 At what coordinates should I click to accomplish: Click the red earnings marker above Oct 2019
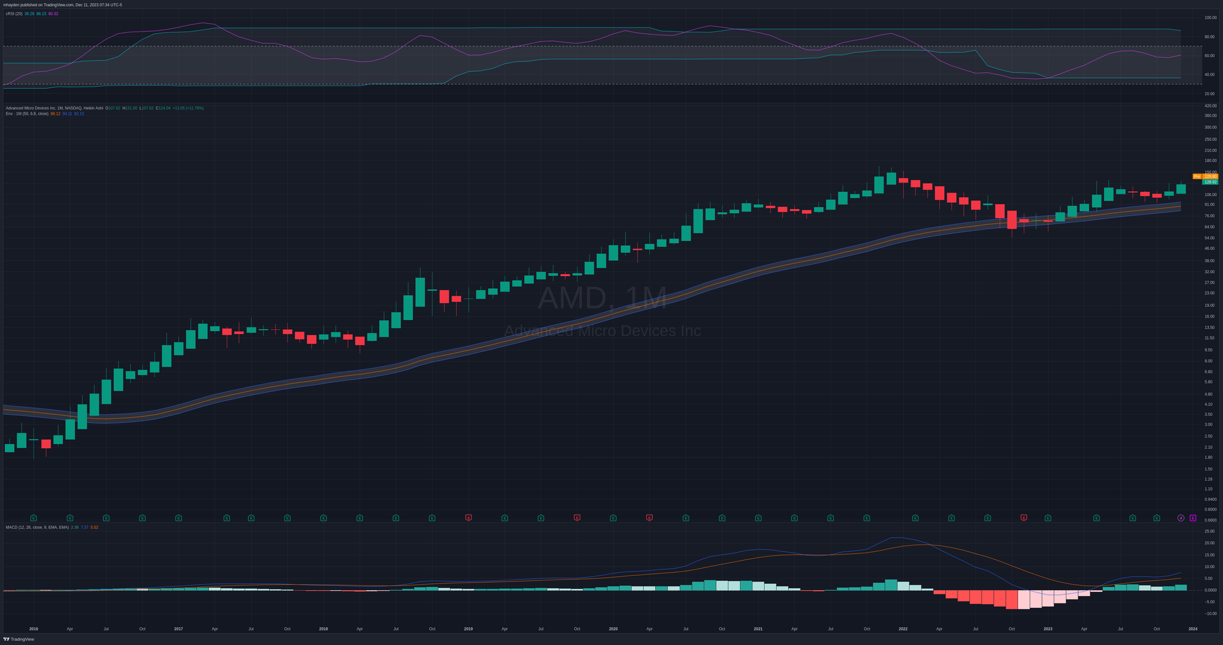[x=577, y=518]
